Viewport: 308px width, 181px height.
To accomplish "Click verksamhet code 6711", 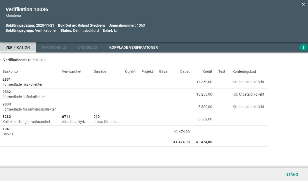I will pyautogui.click(x=66, y=117).
